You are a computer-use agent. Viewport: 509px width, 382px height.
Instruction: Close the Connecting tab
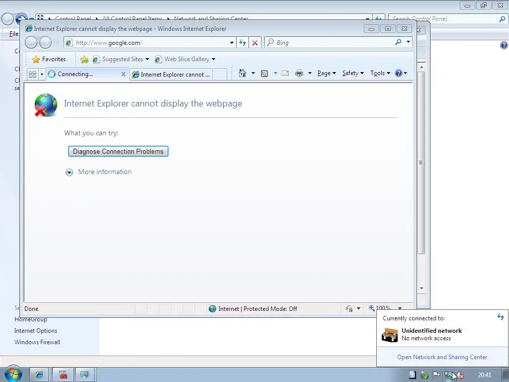coord(123,75)
